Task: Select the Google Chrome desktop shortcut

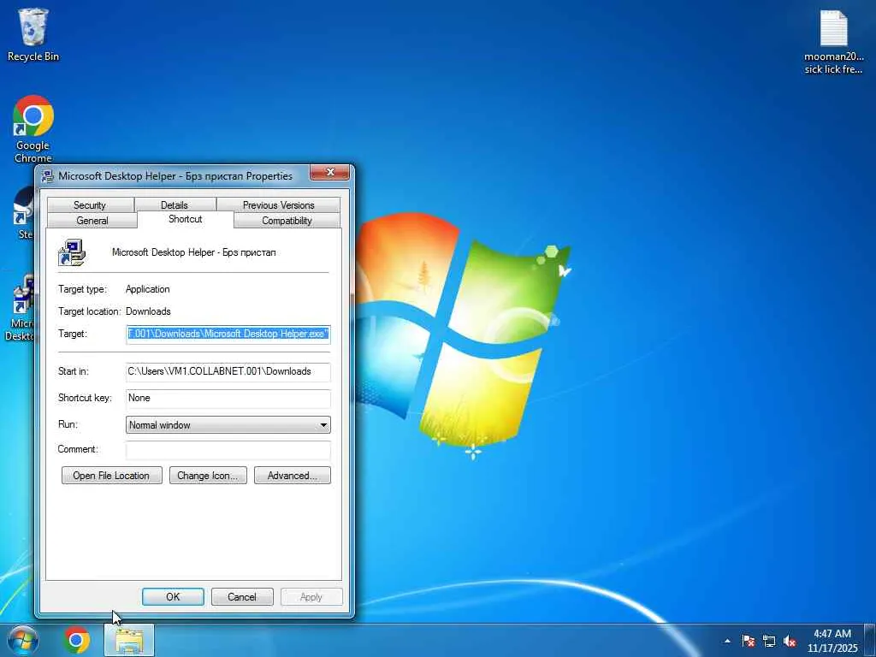Action: 33,129
